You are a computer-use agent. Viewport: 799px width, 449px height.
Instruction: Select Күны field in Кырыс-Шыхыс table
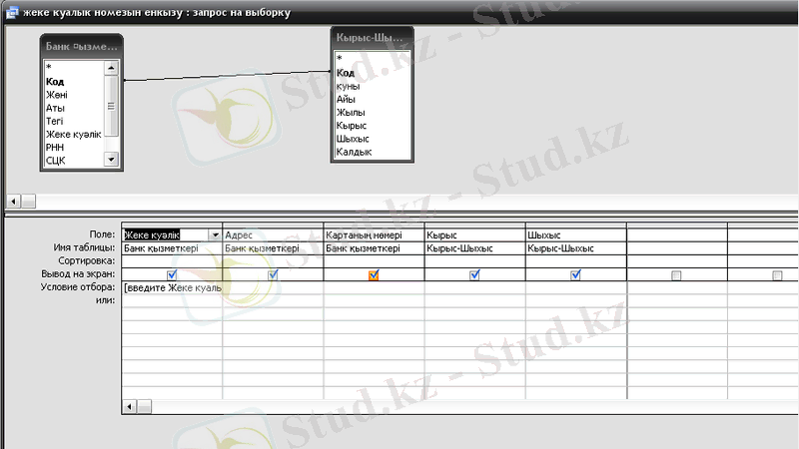click(348, 86)
